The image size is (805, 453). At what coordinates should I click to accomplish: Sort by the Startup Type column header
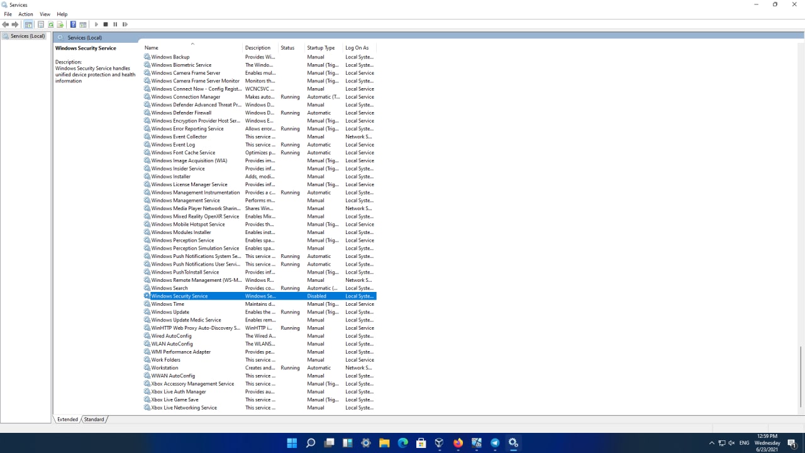pos(323,48)
